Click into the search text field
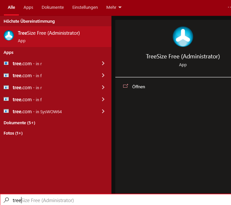 (116, 200)
